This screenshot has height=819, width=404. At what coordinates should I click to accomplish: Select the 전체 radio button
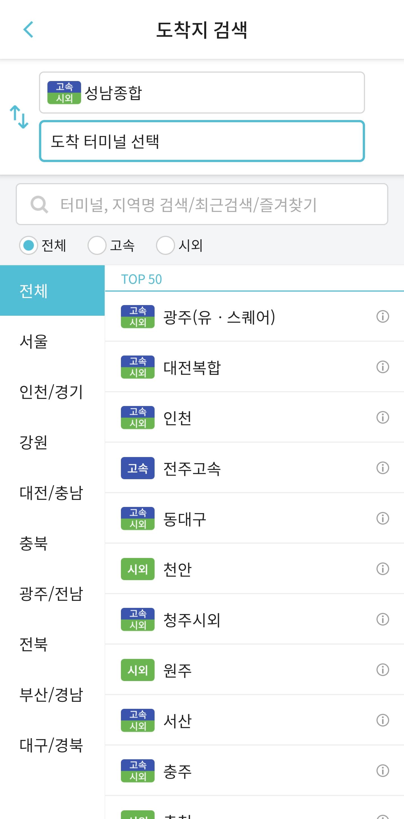(29, 245)
